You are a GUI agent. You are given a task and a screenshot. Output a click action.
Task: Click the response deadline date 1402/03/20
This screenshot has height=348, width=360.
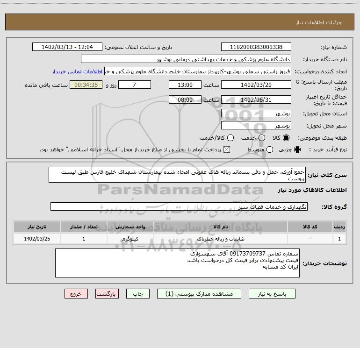[x=256, y=85]
